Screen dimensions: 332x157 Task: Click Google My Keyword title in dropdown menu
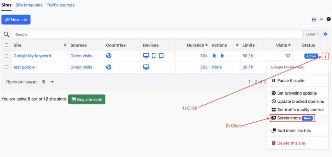tap(288, 67)
